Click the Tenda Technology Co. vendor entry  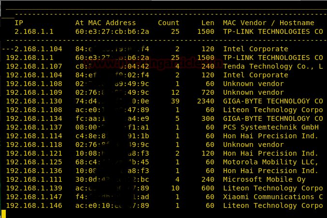tap(273, 66)
